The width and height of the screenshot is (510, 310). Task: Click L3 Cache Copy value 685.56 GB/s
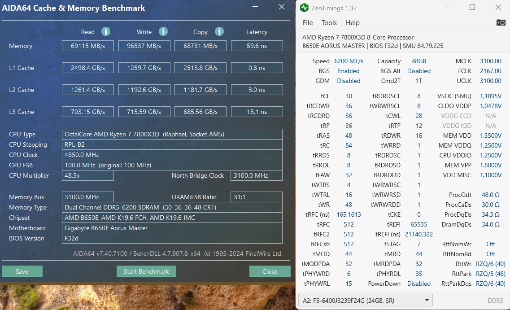tap(201, 112)
